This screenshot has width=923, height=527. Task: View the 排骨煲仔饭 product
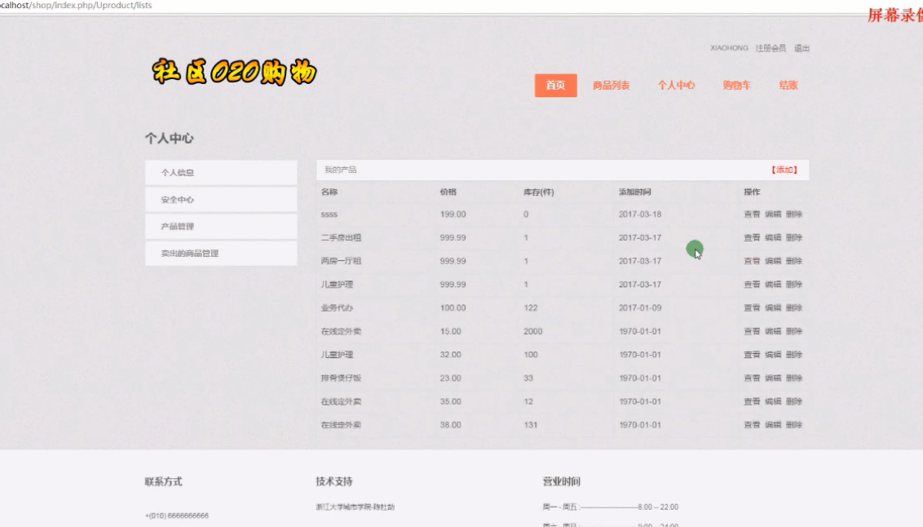[x=752, y=378]
